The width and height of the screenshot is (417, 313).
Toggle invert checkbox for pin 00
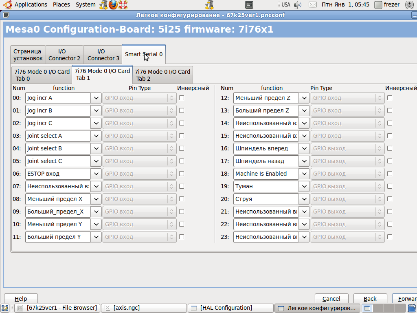[x=182, y=98]
